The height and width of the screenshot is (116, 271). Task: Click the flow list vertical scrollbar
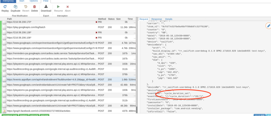click(137, 110)
